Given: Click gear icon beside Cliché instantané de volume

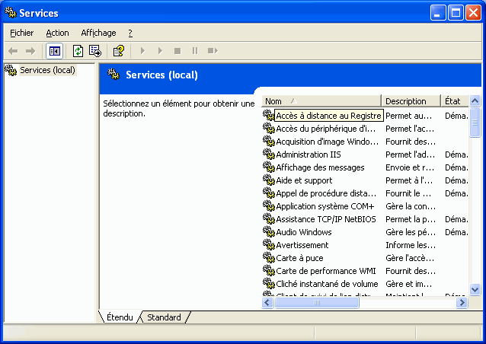Looking at the screenshot, I should coord(269,284).
